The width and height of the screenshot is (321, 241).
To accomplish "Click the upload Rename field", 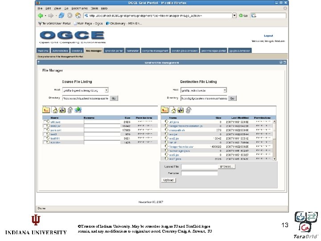I will click(199, 173).
